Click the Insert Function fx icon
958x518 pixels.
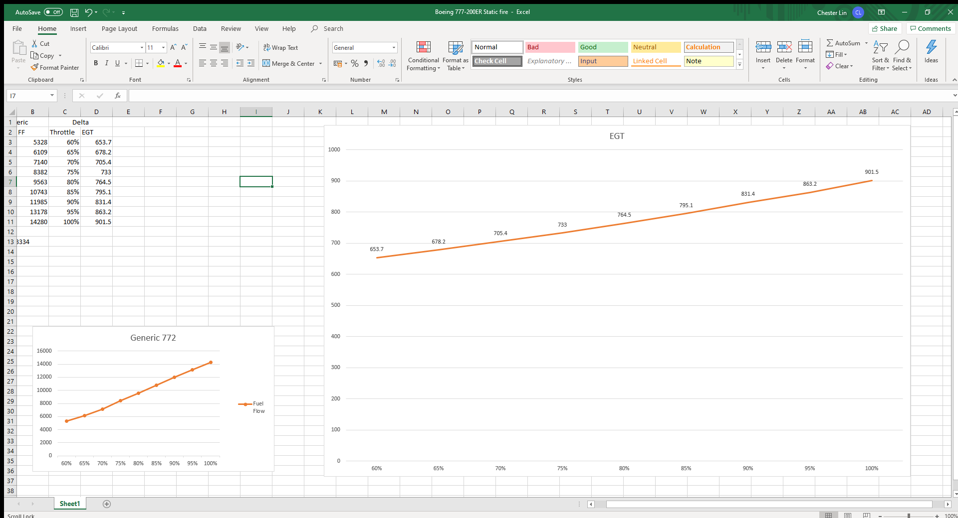coord(118,96)
